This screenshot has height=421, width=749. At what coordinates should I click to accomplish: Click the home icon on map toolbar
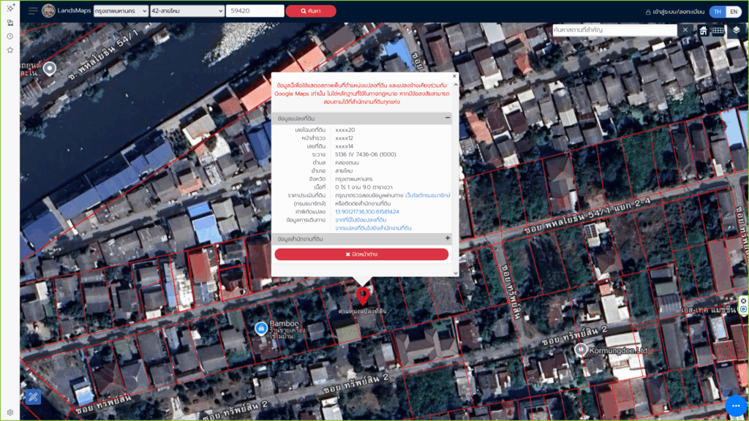point(703,30)
